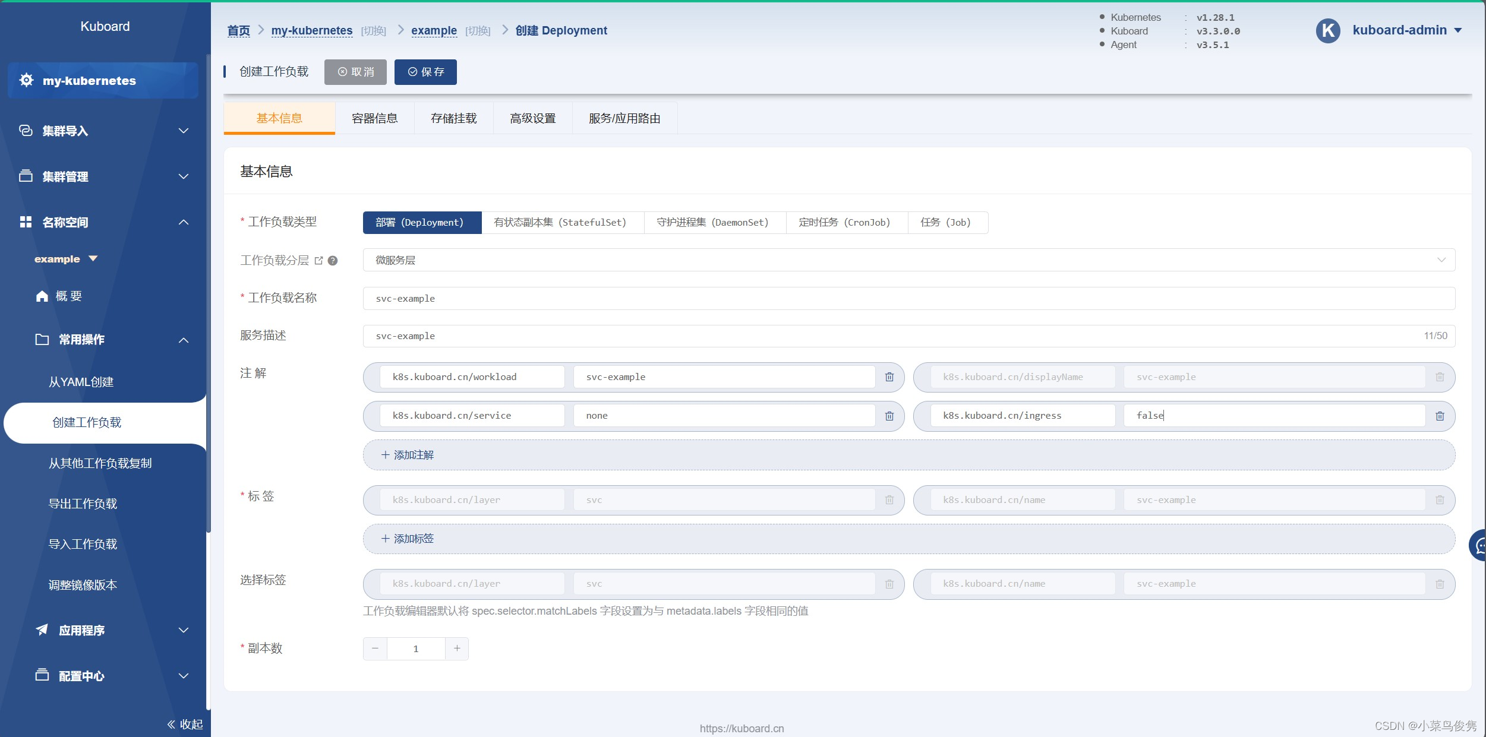
Task: Decrease replica count with minus button
Action: coord(375,649)
